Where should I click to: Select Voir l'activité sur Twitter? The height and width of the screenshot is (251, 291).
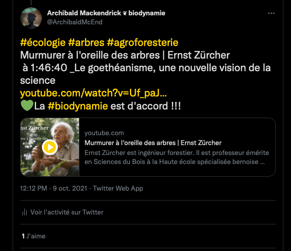tap(67, 212)
